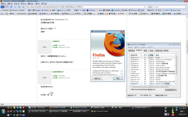This screenshot has height=117, width=188.
Task: Switch to Task Manager 使用者 tab
Action: click(x=166, y=51)
